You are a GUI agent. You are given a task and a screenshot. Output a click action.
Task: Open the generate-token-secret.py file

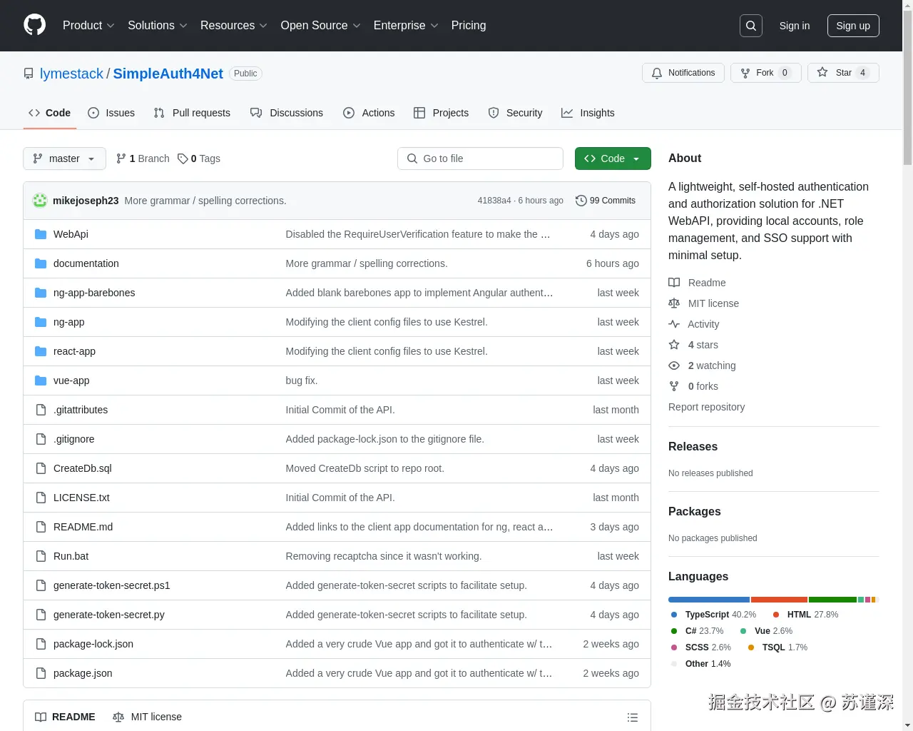[x=109, y=615]
